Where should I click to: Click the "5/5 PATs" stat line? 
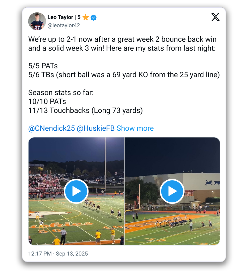[43, 66]
